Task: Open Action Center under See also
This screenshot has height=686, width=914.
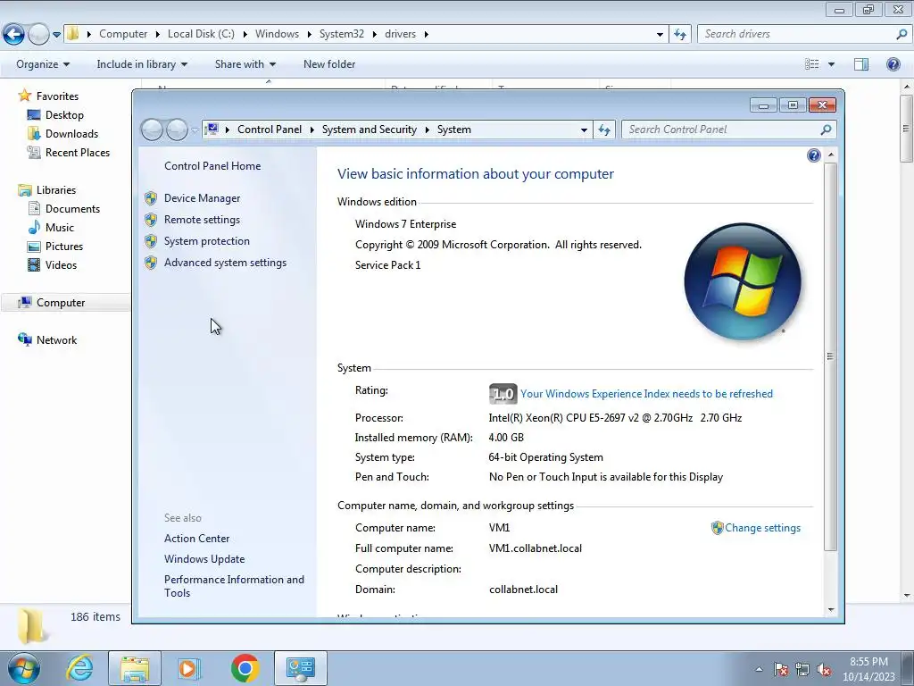Action: pos(196,539)
